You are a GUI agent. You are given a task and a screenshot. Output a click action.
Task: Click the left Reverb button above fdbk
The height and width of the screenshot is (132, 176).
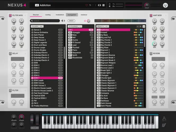point(155,97)
